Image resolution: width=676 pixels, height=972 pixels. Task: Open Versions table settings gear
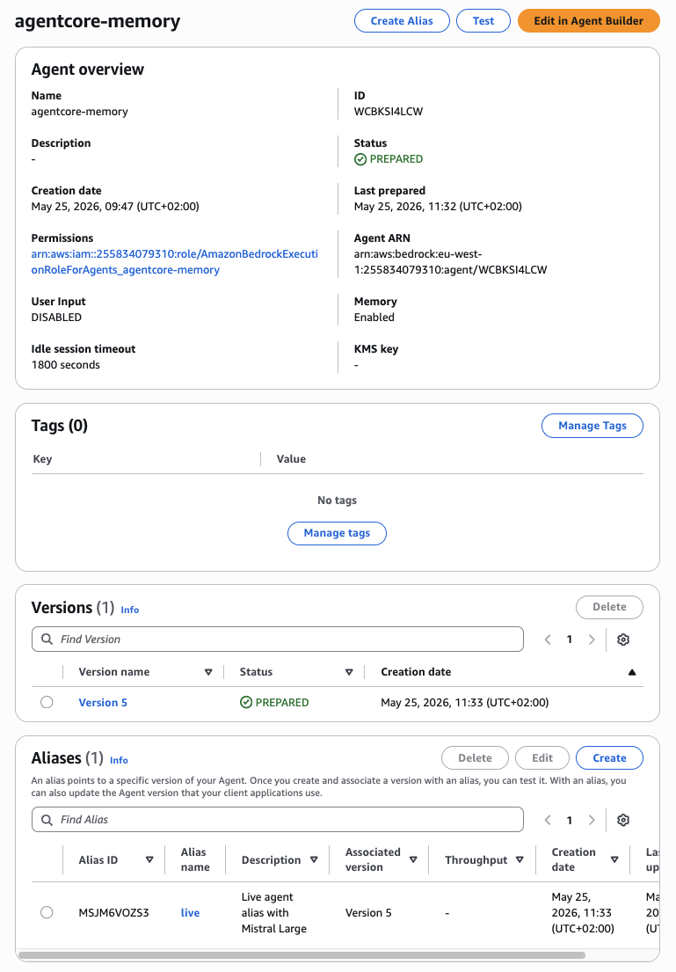click(623, 639)
